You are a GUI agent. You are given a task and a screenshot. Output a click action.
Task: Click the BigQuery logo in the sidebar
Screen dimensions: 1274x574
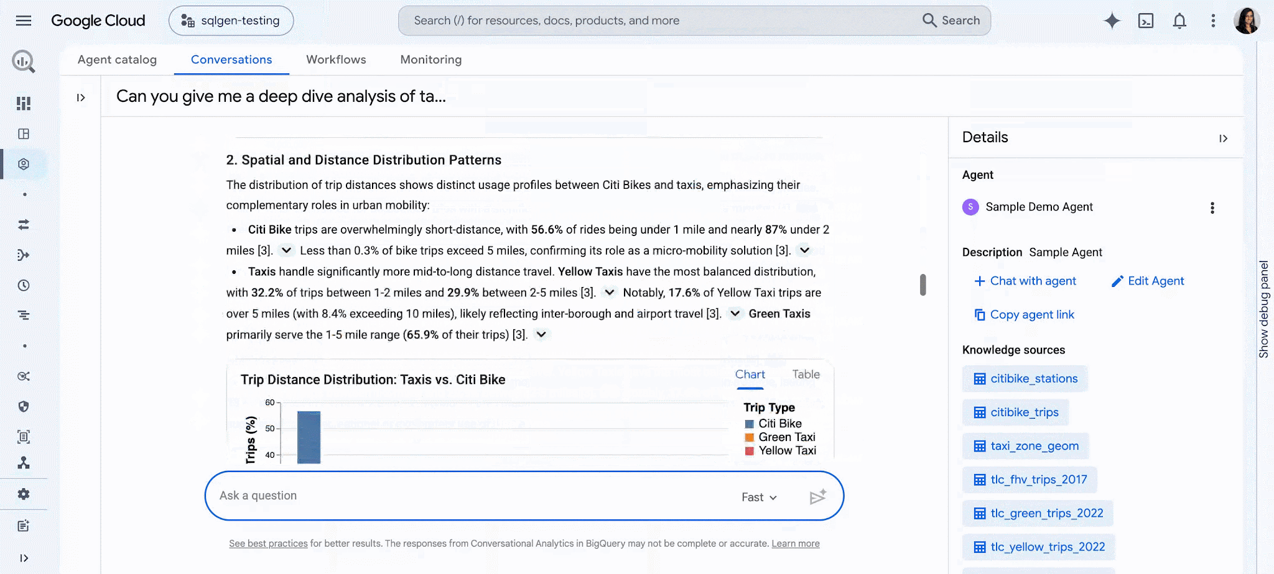coord(24,61)
